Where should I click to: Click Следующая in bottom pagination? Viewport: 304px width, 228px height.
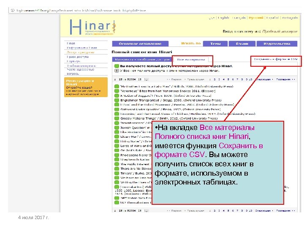(264, 211)
